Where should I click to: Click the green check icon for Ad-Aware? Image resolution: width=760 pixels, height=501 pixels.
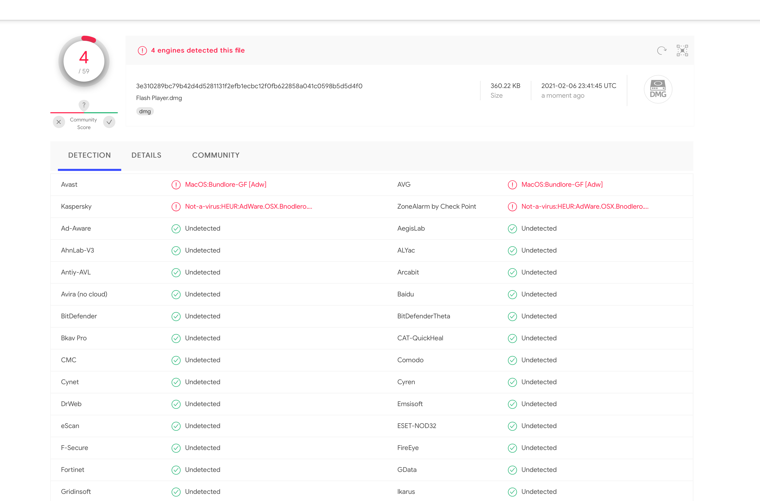[176, 229]
